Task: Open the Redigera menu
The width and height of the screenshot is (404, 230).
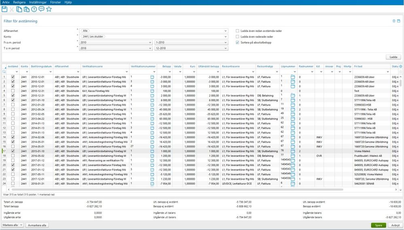Action: coord(19,2)
